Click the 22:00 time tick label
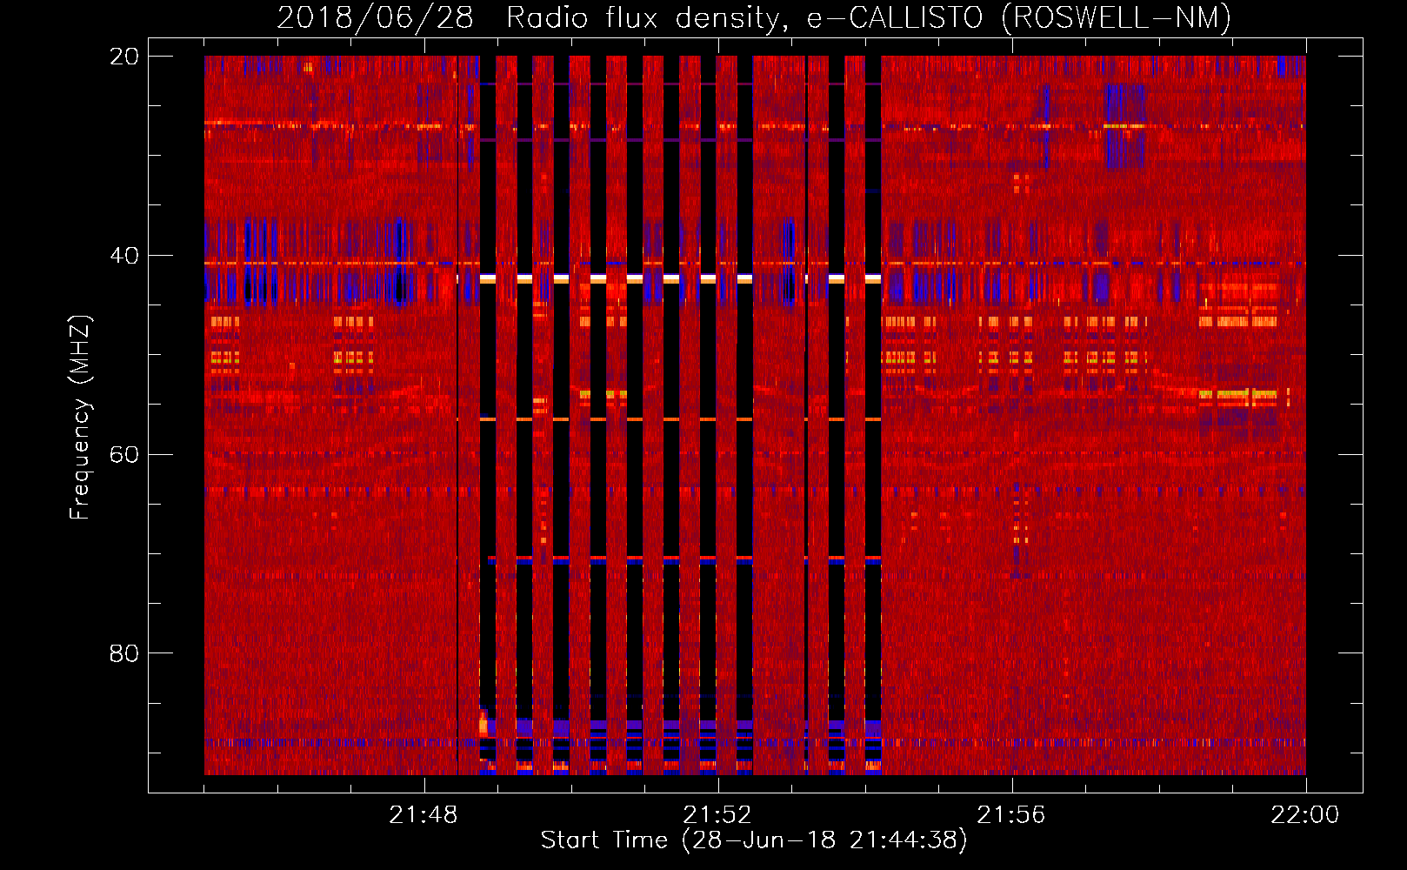 point(1305,815)
